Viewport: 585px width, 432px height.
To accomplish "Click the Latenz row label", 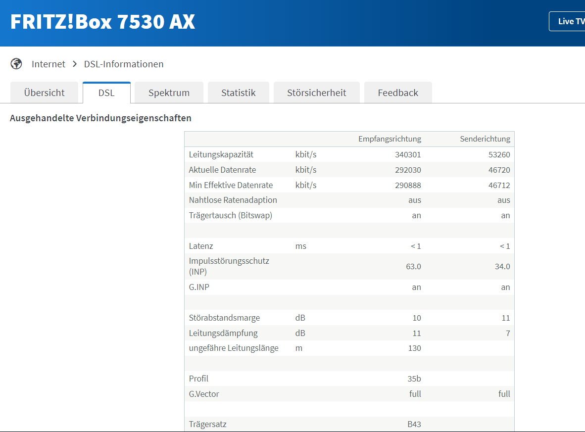I will (201, 246).
